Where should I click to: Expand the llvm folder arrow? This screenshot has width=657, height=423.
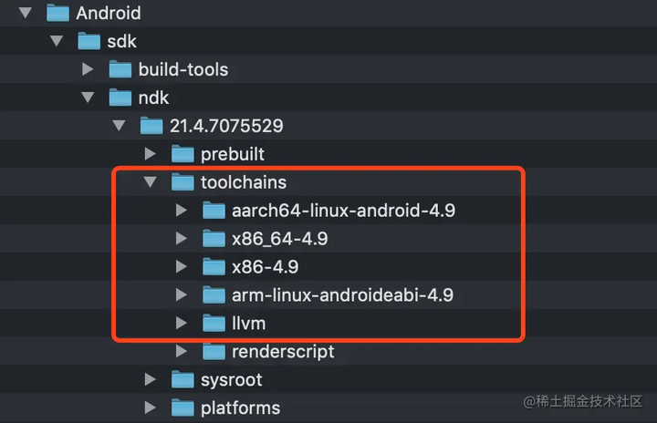click(x=181, y=323)
